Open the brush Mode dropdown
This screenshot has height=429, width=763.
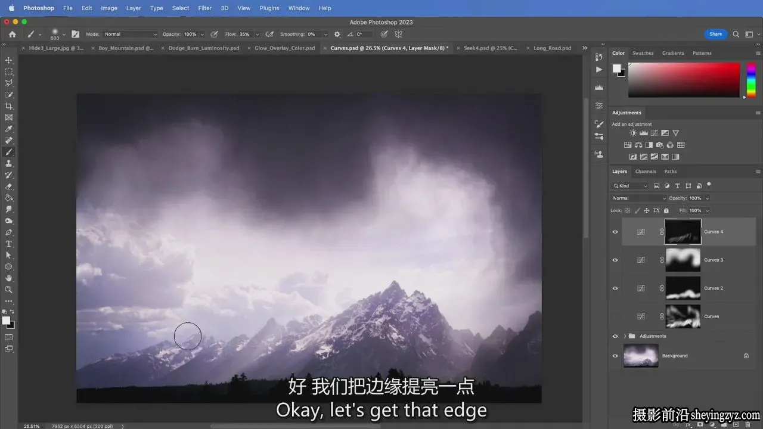[131, 34]
